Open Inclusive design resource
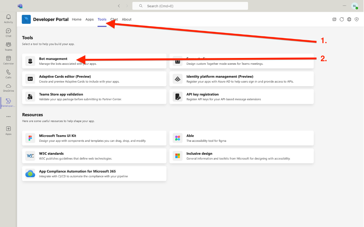Image resolution: width=364 pixels, height=227 pixels. tap(242, 156)
